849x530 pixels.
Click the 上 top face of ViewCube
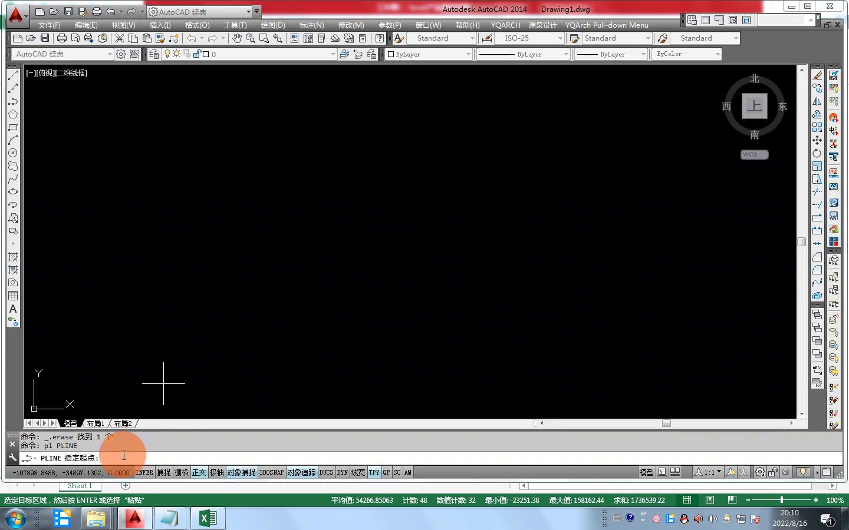click(754, 106)
